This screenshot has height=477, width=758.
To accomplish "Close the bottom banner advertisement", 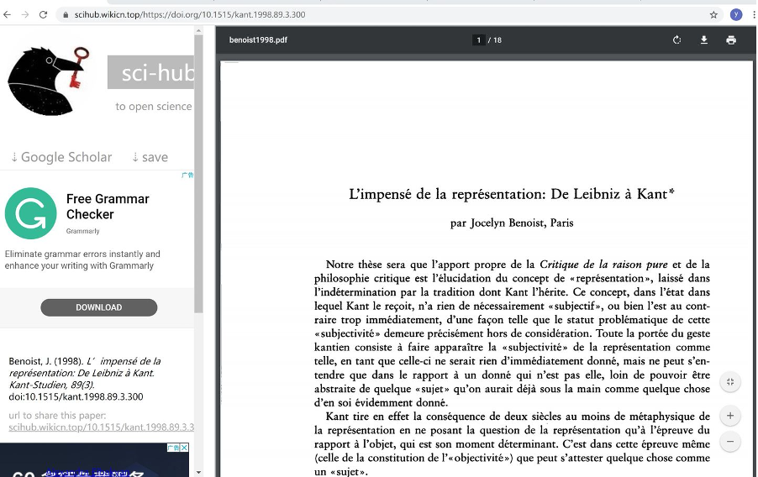I will [x=185, y=448].
